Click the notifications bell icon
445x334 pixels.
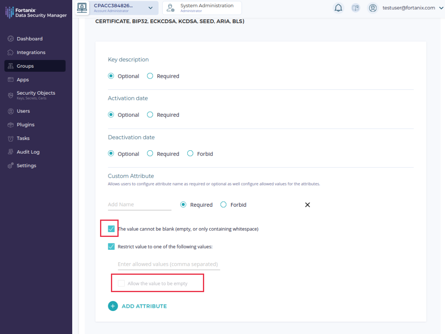coord(338,8)
